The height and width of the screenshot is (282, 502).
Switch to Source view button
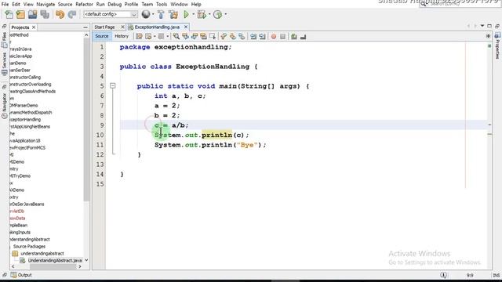[102, 37]
